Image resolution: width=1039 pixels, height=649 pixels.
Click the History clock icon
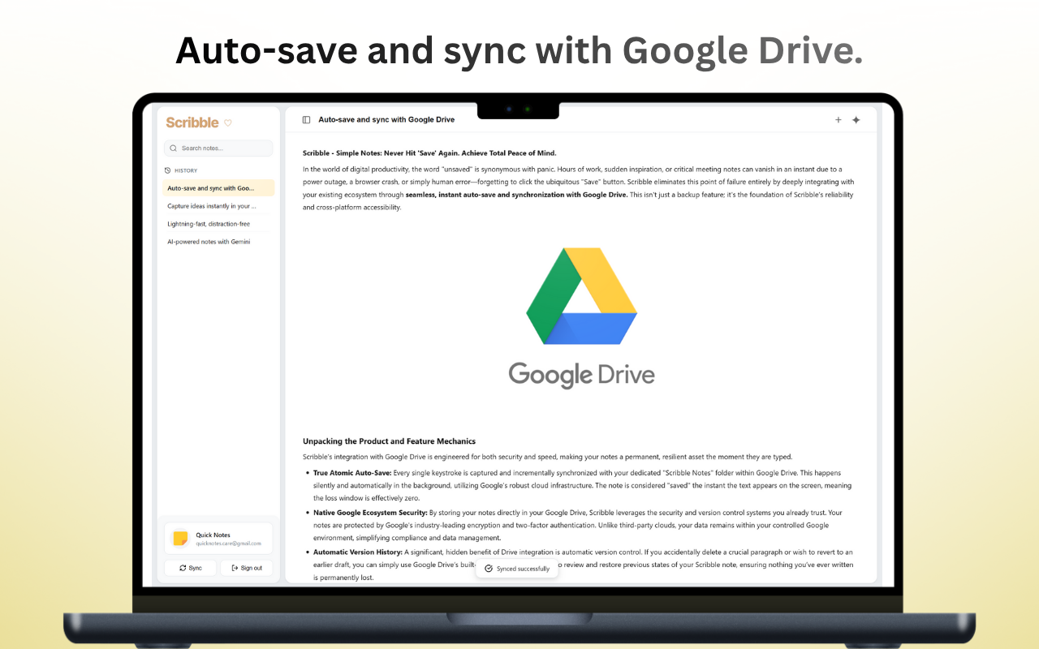(168, 170)
